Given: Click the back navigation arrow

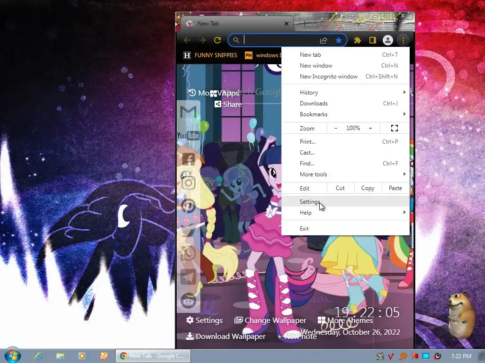Looking at the screenshot, I should pos(187,40).
